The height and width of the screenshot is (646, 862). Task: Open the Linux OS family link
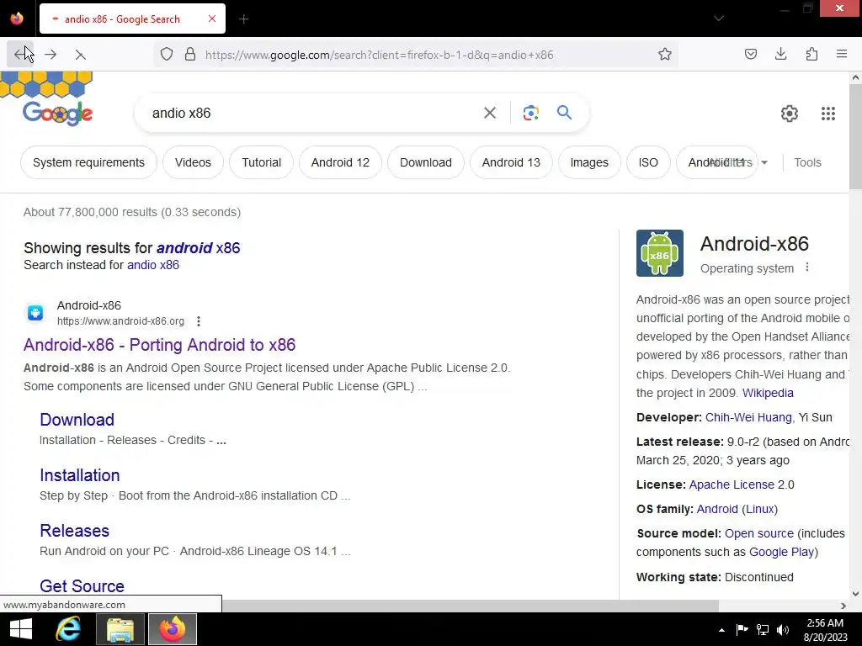[760, 509]
